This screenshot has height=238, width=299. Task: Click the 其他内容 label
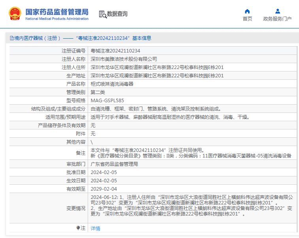pos(76,142)
